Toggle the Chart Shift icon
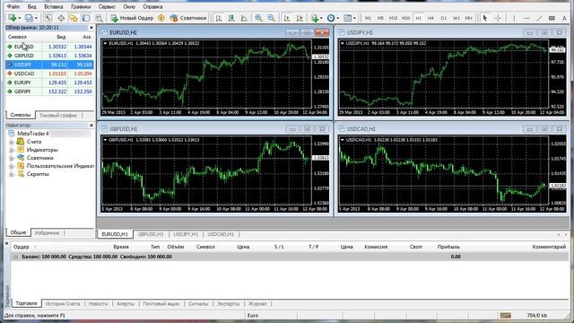The height and width of the screenshot is (323, 574). [300, 18]
